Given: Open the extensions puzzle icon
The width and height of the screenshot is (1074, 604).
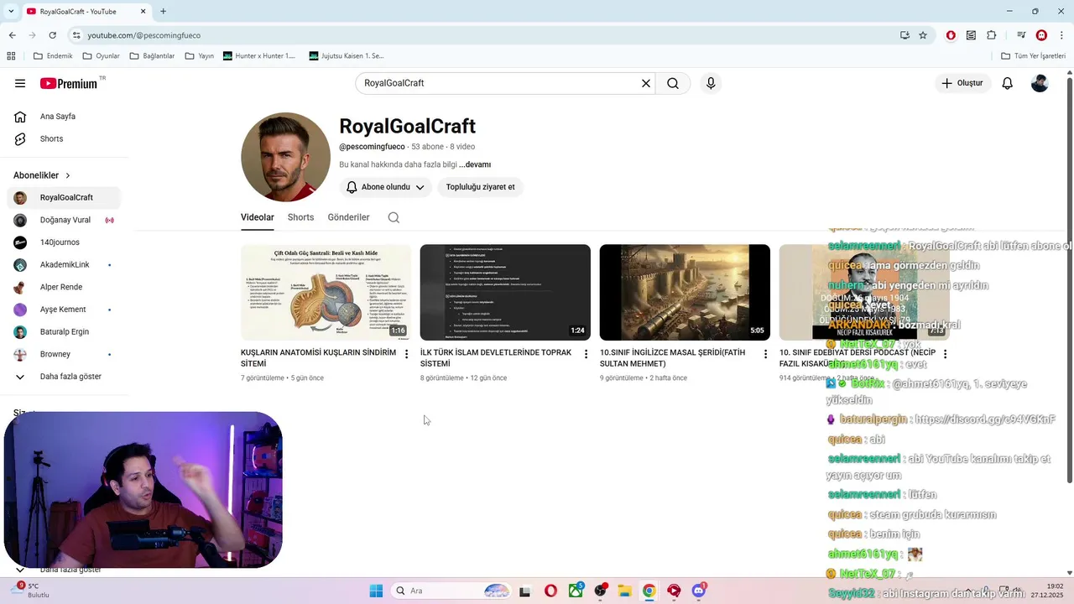Looking at the screenshot, I should click(992, 35).
